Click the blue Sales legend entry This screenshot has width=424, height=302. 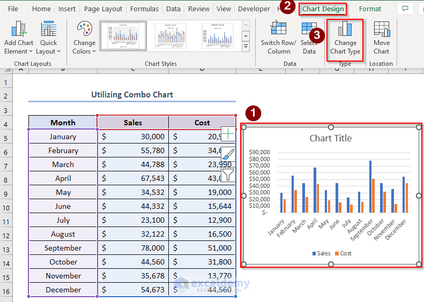point(320,253)
